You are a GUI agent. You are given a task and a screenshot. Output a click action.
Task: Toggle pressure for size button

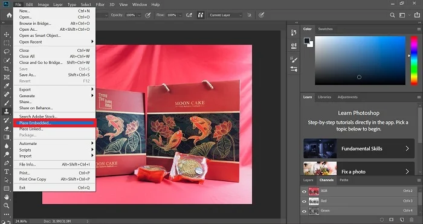tap(261, 15)
